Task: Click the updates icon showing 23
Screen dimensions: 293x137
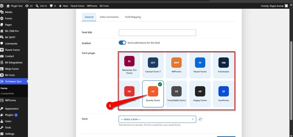Action: coord(29,6)
